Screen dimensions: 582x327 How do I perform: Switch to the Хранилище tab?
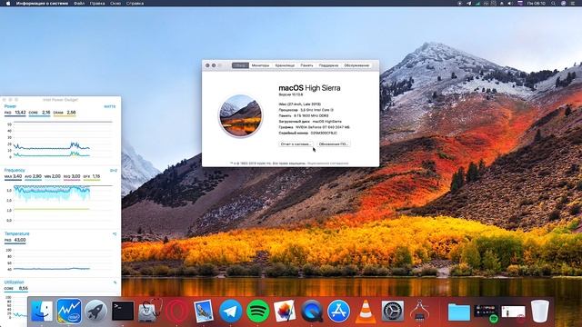pyautogui.click(x=285, y=65)
